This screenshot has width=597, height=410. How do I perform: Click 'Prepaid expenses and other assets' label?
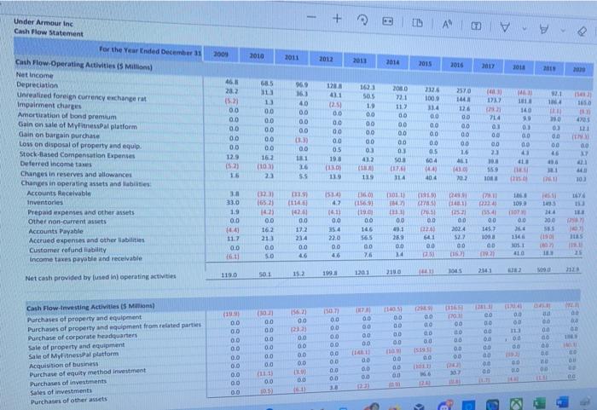click(x=81, y=212)
